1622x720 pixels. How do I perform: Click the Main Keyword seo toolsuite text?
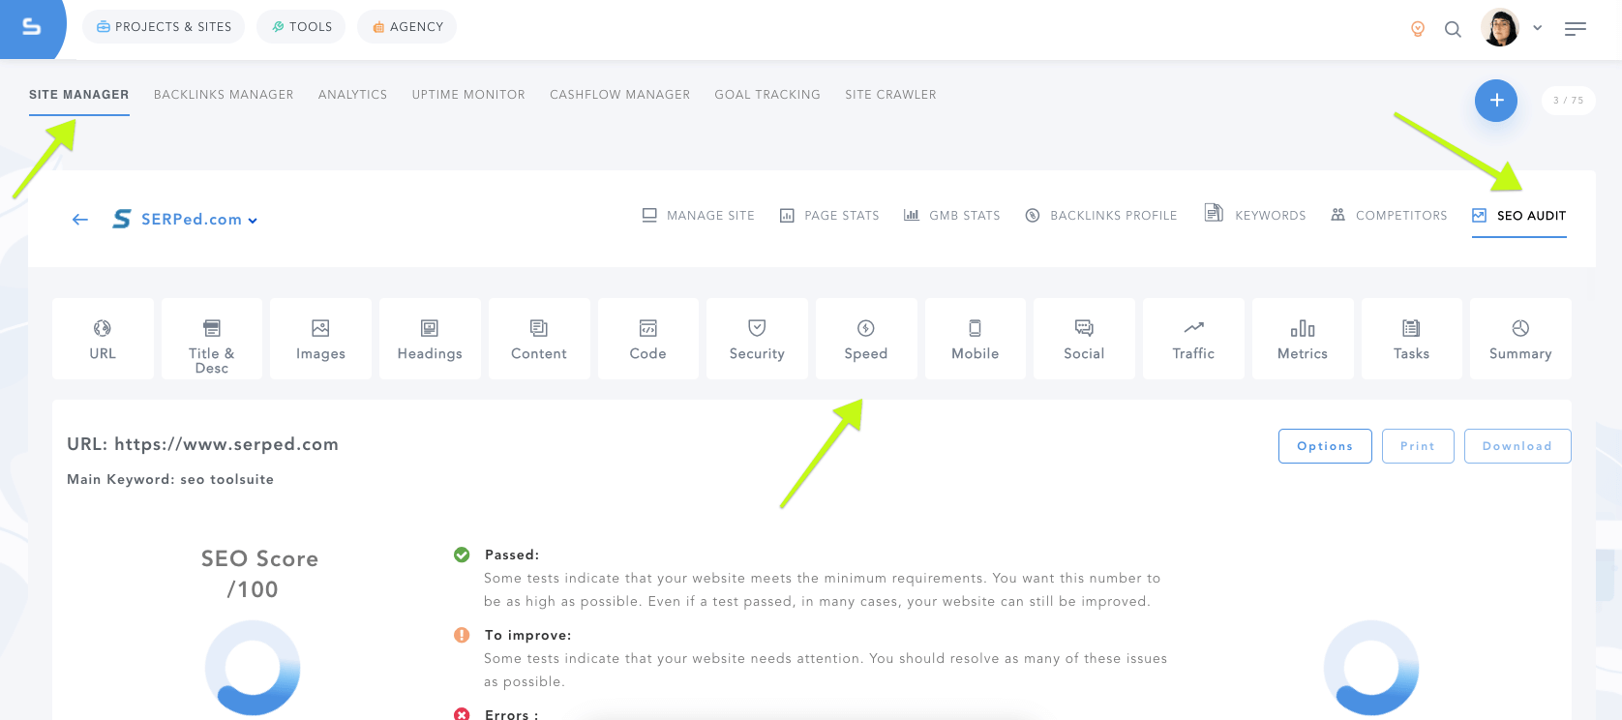coord(170,479)
